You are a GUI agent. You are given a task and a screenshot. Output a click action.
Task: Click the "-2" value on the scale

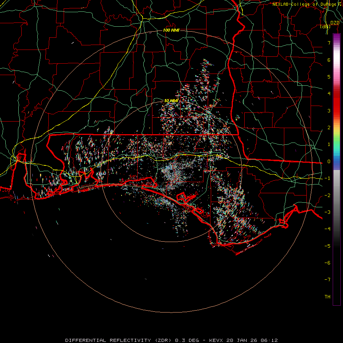click(x=327, y=196)
